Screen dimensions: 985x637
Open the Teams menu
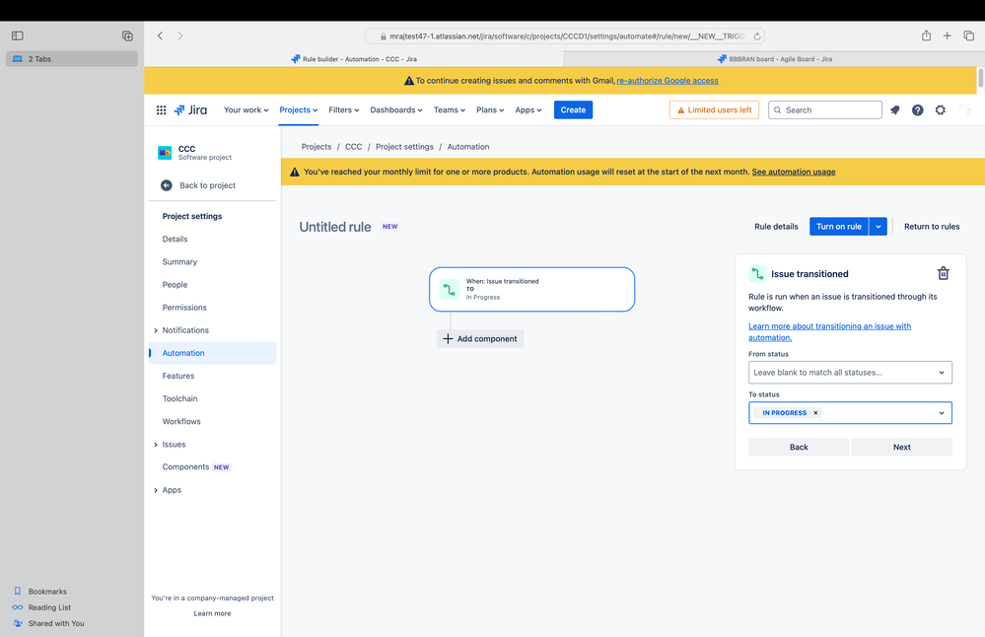tap(450, 109)
